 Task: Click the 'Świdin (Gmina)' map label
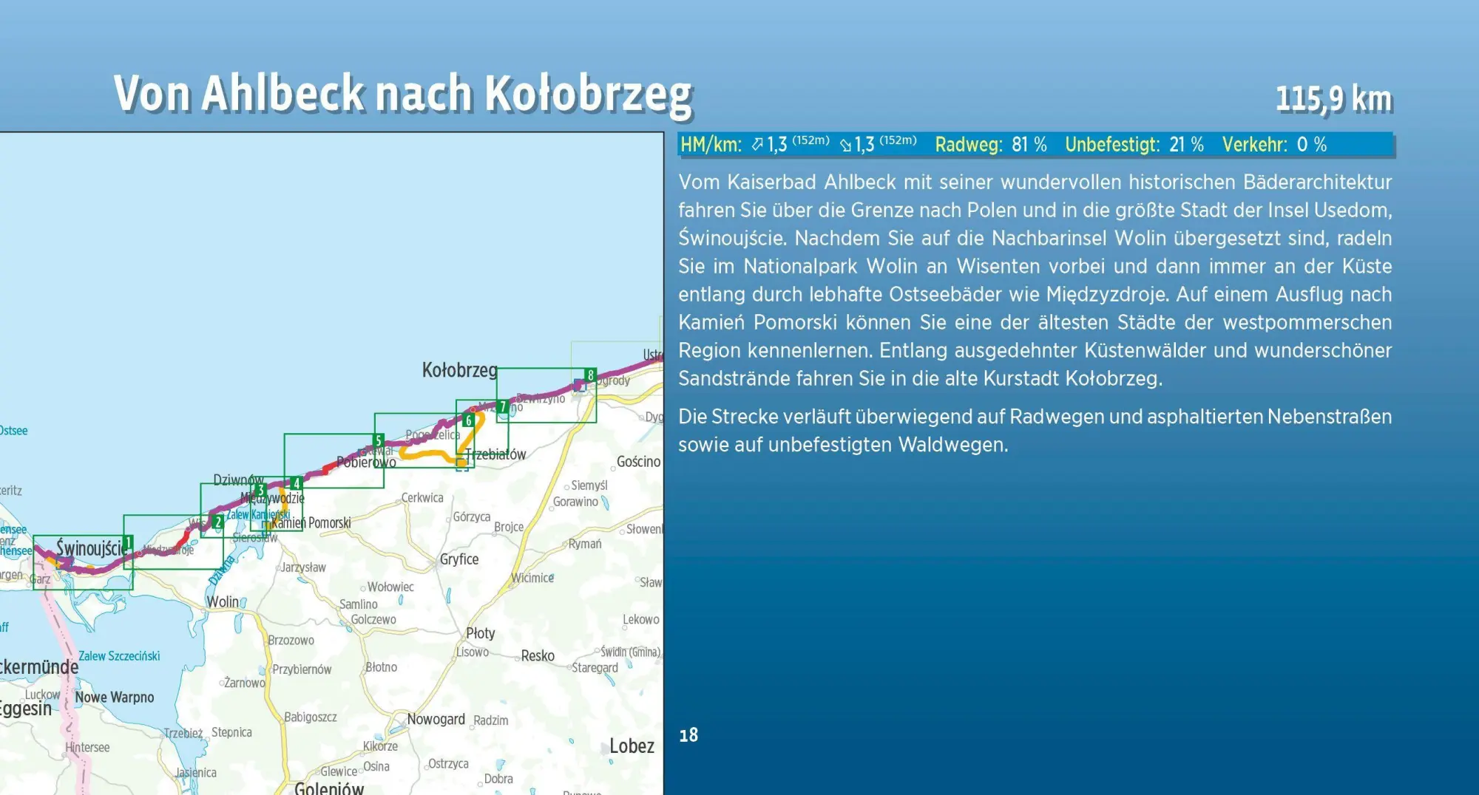pos(630,652)
